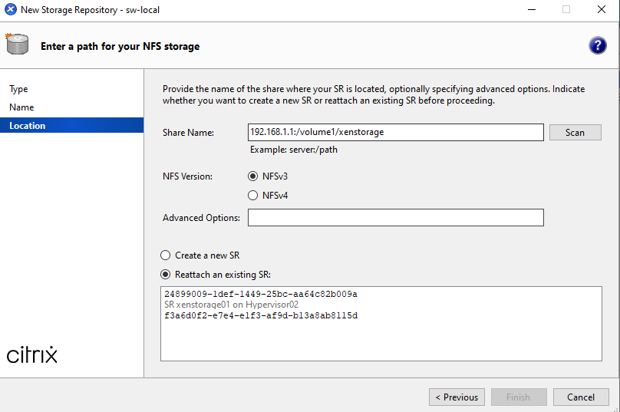Screen dimensions: 620x412
Task: Go to the Type wizard step
Action: click(18, 89)
